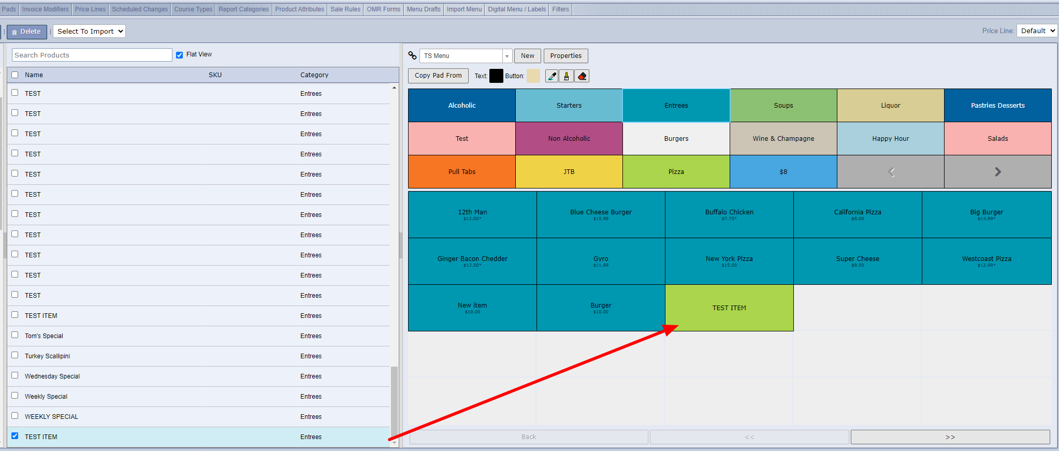Click the >> next page button
This screenshot has width=1059, height=451.
pos(950,437)
